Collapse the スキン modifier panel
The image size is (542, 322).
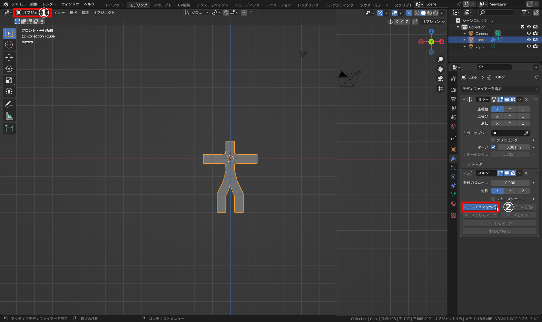pyautogui.click(x=464, y=173)
